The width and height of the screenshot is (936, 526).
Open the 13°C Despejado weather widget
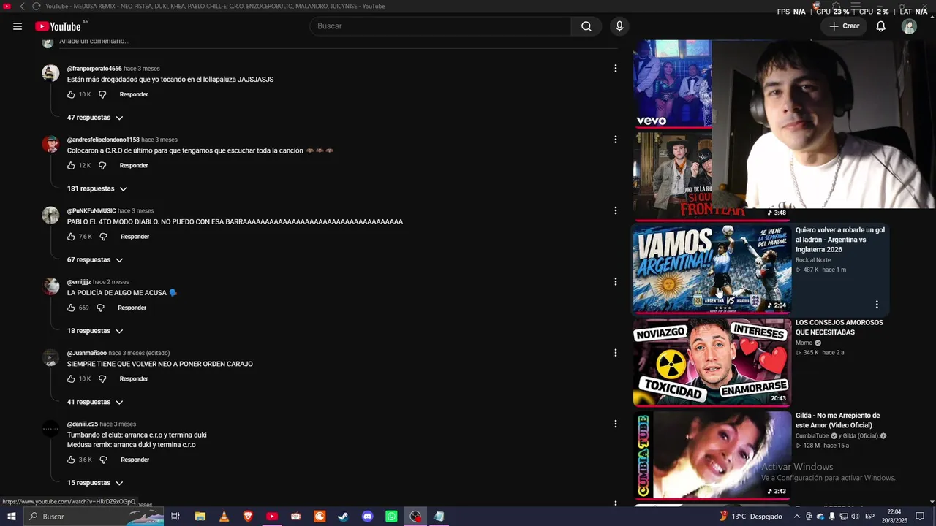pyautogui.click(x=750, y=517)
